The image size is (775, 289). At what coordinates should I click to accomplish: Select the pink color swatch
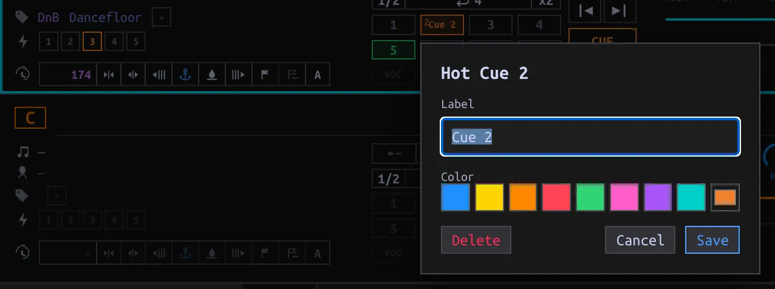(624, 197)
